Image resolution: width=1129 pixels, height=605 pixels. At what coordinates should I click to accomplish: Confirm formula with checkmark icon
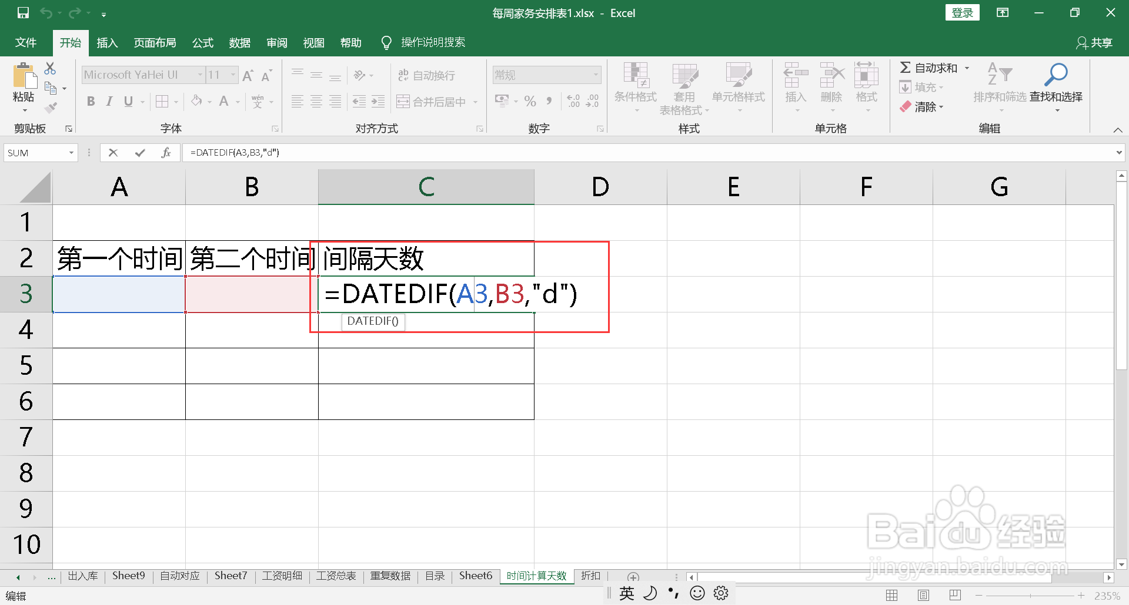click(x=140, y=153)
